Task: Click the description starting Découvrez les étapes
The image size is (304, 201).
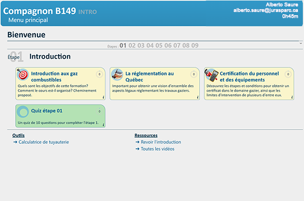Action: (x=248, y=91)
